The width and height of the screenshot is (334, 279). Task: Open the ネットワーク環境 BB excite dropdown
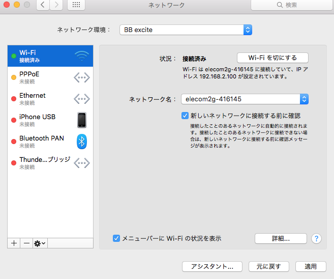pos(186,30)
